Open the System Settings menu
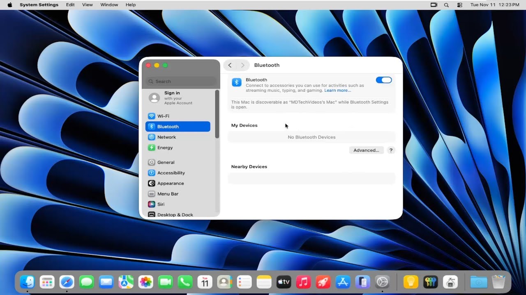The height and width of the screenshot is (295, 526). click(x=39, y=5)
